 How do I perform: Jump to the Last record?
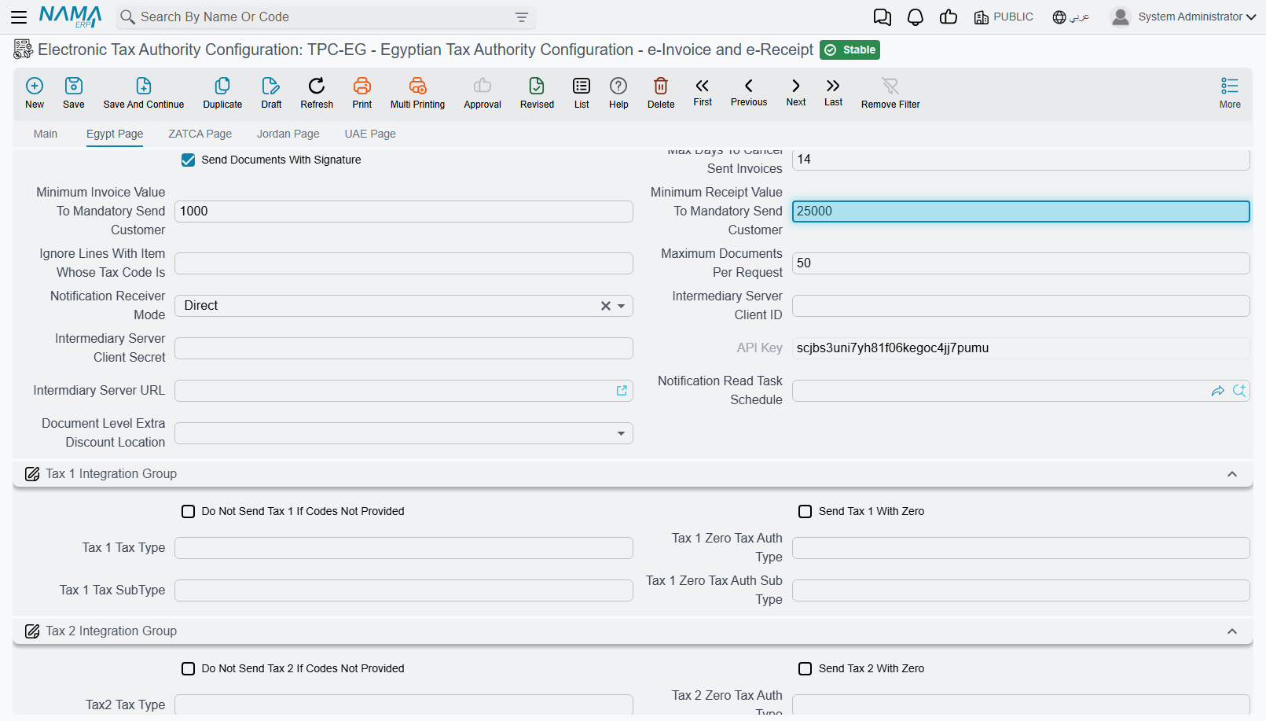click(x=833, y=86)
